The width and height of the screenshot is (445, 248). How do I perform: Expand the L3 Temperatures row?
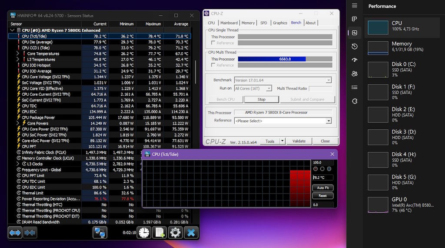(x=17, y=59)
